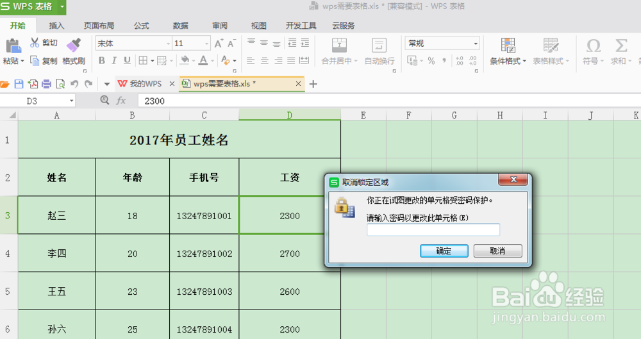Viewport: 641px width, 339px height.
Task: Center text horizontally in the cell
Action: (265, 60)
